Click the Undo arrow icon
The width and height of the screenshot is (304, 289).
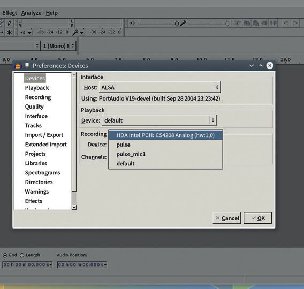click(x=286, y=23)
